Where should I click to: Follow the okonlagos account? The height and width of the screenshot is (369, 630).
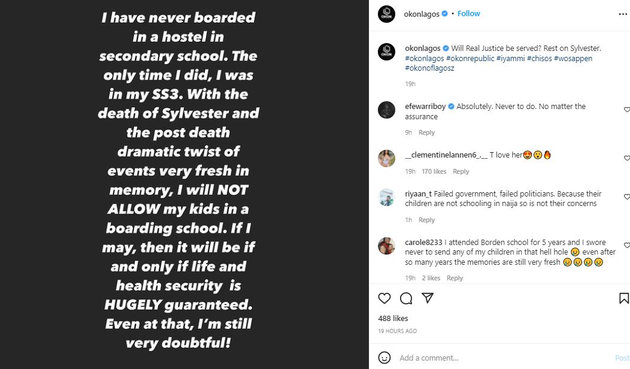pyautogui.click(x=469, y=14)
